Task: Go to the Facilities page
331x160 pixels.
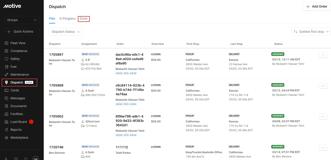Action: coord(17,114)
